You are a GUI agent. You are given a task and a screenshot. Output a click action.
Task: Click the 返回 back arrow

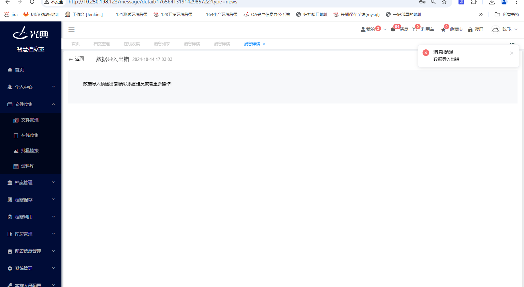pos(71,59)
